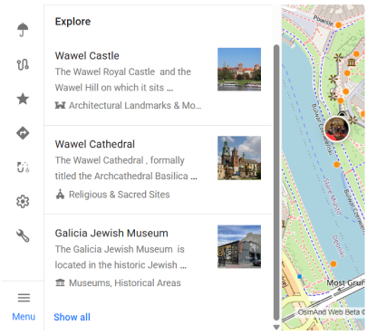Click the Architectural Landmarks category label
The height and width of the screenshot is (335, 367).
(135, 106)
